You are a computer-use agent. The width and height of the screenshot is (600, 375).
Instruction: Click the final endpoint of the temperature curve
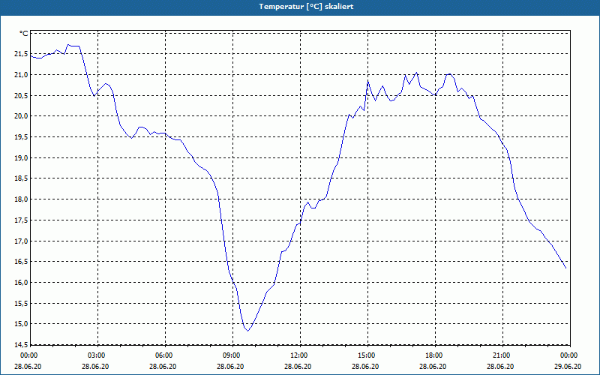pyautogui.click(x=565, y=268)
